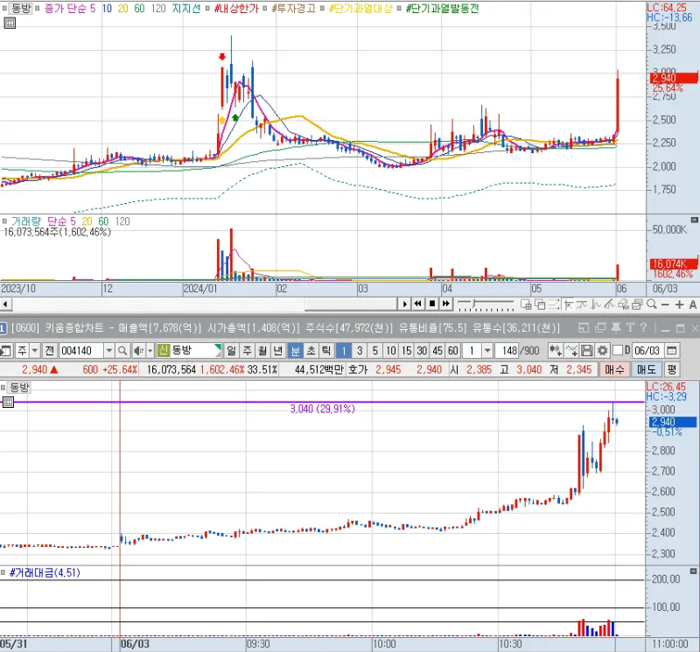
Task: Click the chart-with-grid layout icon in the toolbar
Action: pyautogui.click(x=526, y=305)
